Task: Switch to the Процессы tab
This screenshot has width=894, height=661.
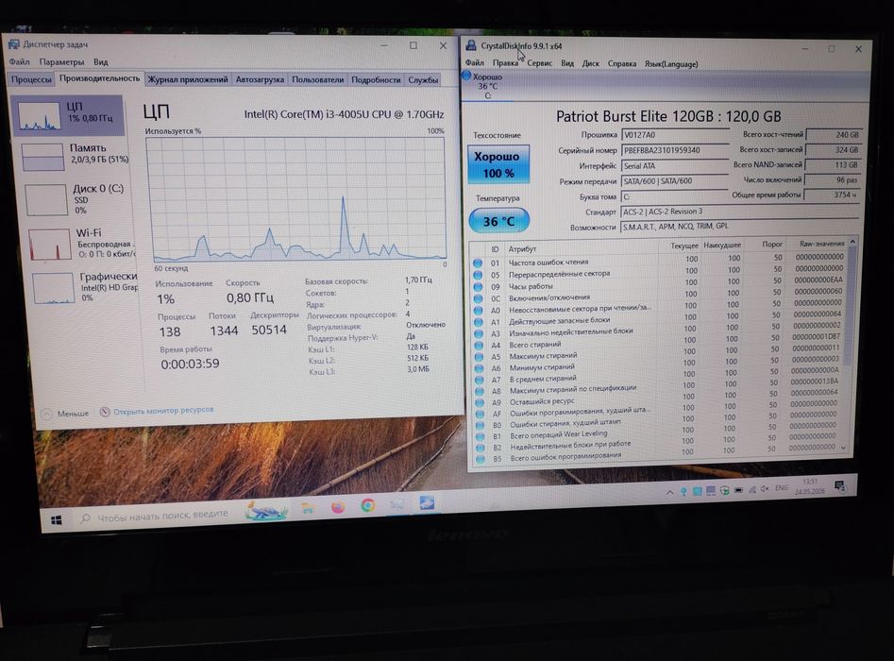Action: tap(31, 79)
